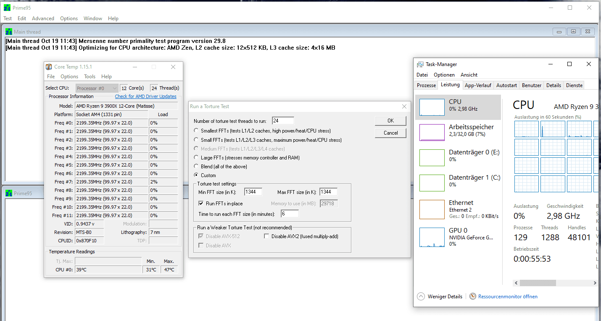Click the Weniger Details collapse arrow icon
601x321 pixels.
(421, 297)
